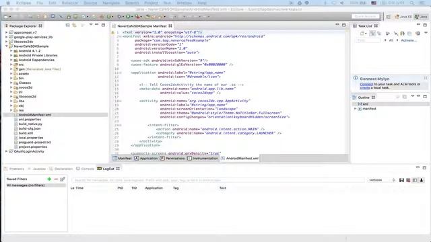The image size is (431, 242).
Task: Select the assets folder
Action: pyautogui.click(x=24, y=73)
